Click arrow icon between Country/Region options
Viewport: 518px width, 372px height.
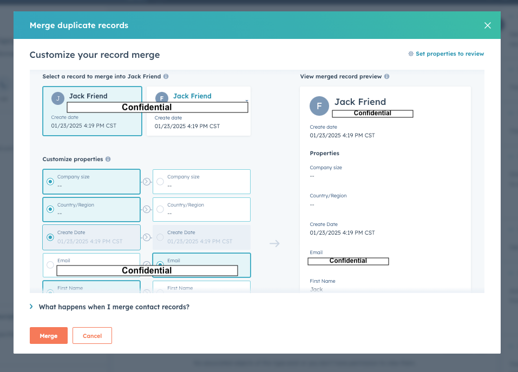click(147, 209)
